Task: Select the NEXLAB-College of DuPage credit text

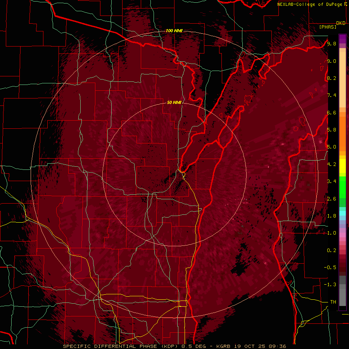Action: point(310,4)
